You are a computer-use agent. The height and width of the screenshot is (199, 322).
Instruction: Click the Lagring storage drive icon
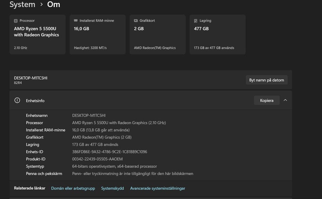(196, 21)
